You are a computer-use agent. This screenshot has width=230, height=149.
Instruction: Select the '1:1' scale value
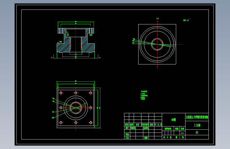click(182, 133)
